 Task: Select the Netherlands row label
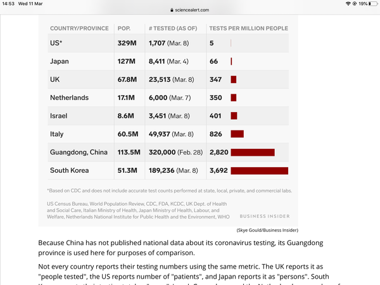point(69,98)
